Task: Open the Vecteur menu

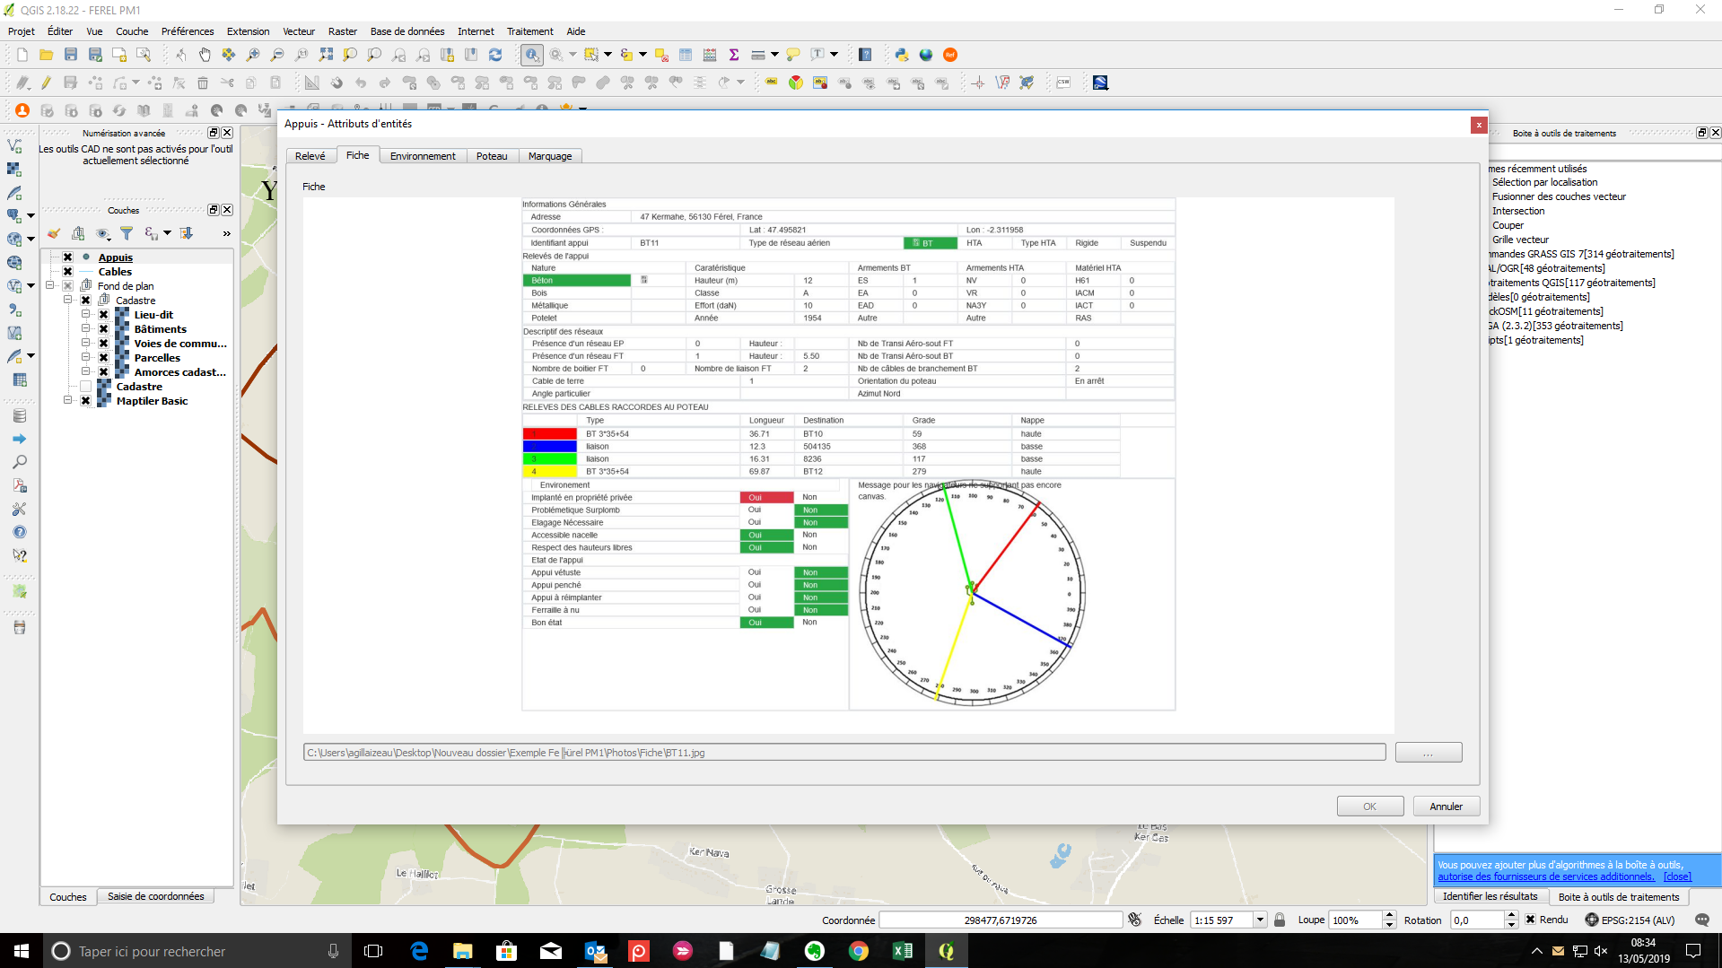Action: pos(299,31)
